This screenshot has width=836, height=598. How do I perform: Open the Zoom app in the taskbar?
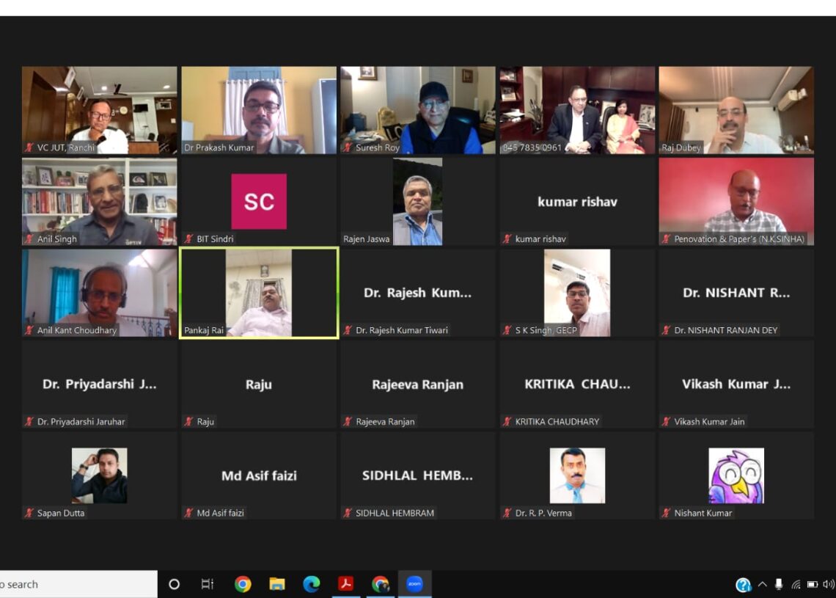click(x=415, y=584)
